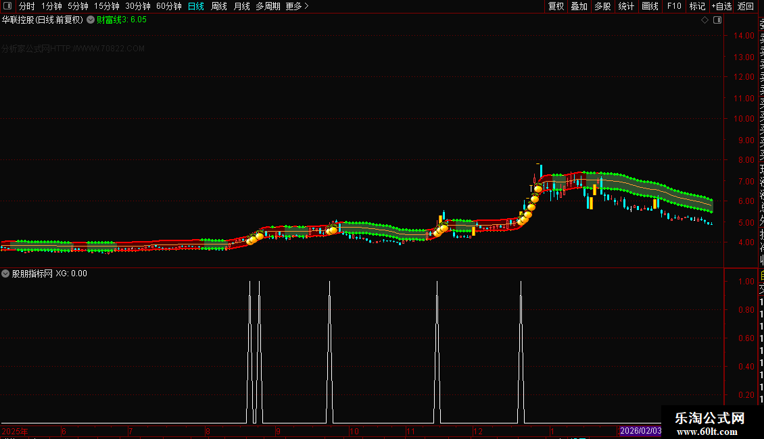Click the 2025年 label on time axis

[x=15, y=431]
